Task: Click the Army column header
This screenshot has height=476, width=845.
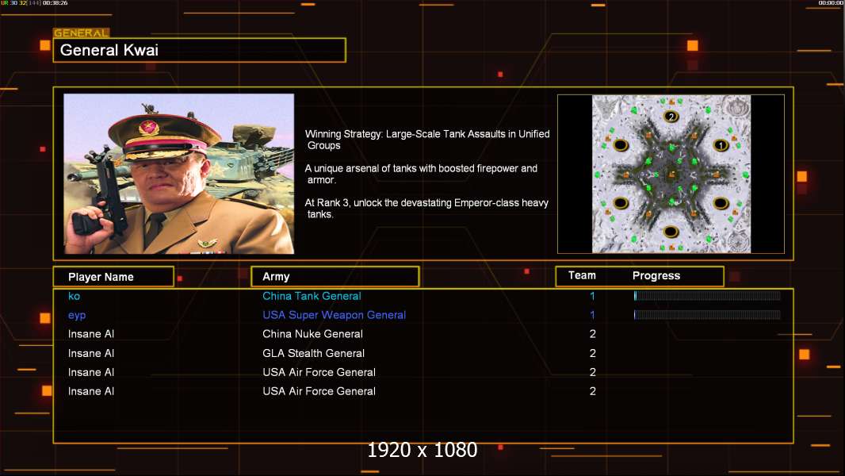Action: (335, 277)
